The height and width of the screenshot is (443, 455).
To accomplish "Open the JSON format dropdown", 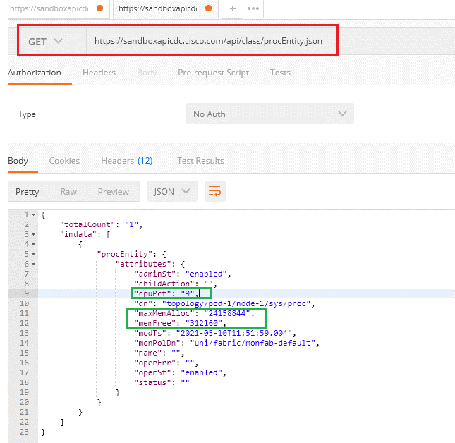I will (x=172, y=191).
